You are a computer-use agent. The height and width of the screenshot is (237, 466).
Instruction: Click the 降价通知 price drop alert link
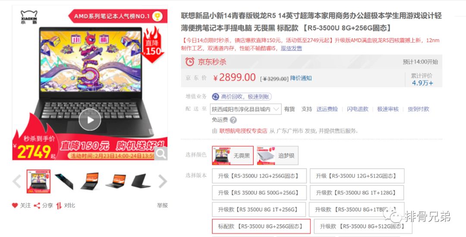301,78
